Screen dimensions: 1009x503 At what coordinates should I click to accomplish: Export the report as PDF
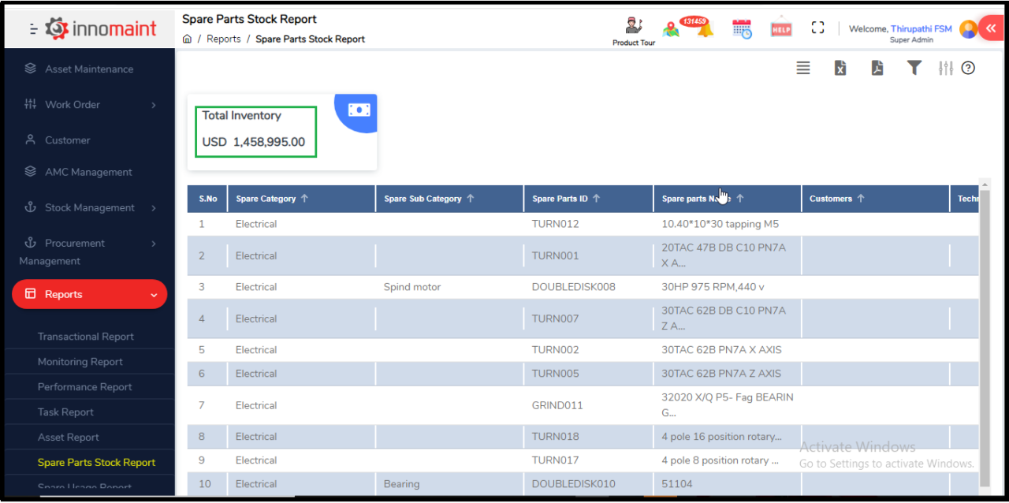click(x=877, y=68)
